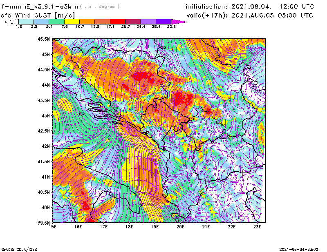
Task: Click the 23E longitude axis label
Action: pos(257,227)
